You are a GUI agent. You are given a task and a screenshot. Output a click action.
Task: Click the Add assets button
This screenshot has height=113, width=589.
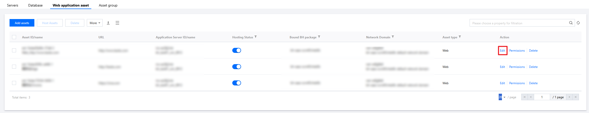[x=22, y=23]
